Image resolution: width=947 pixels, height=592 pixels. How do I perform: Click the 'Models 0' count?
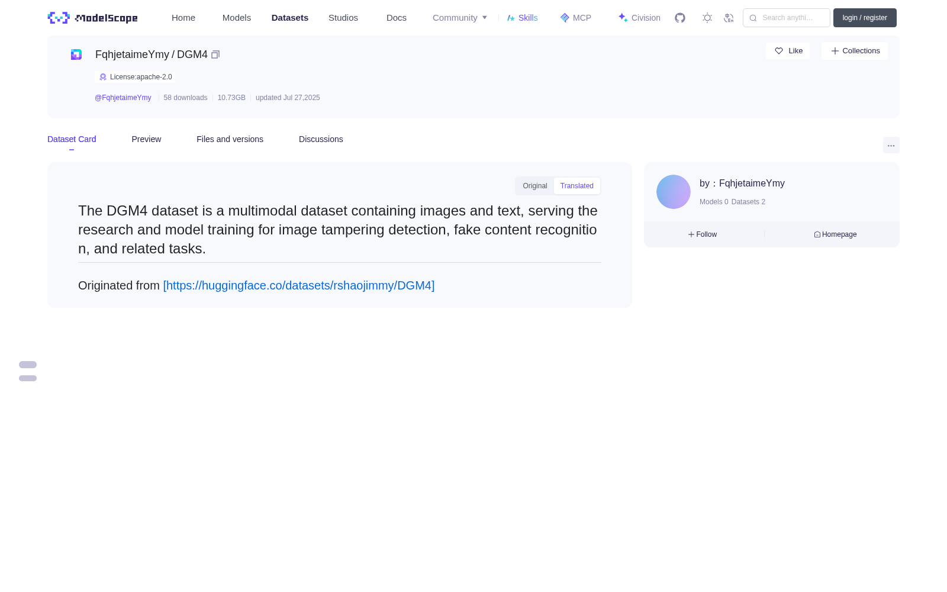[x=714, y=202]
